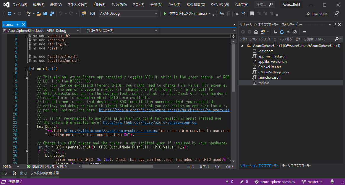Click the unpushed commits up-arrow indicator
This screenshot has height=185, width=345.
(x=229, y=182)
